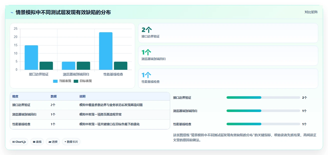Screen dimensions: 328x155
Task: Click the 性能基线检查 target-performance bar
Action: click(x=121, y=66)
